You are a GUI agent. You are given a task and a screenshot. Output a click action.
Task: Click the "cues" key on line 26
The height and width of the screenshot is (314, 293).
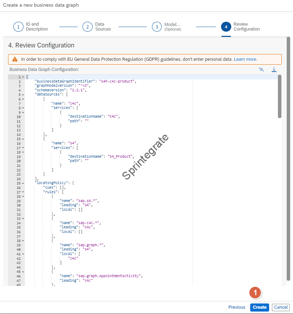[x=49, y=188]
